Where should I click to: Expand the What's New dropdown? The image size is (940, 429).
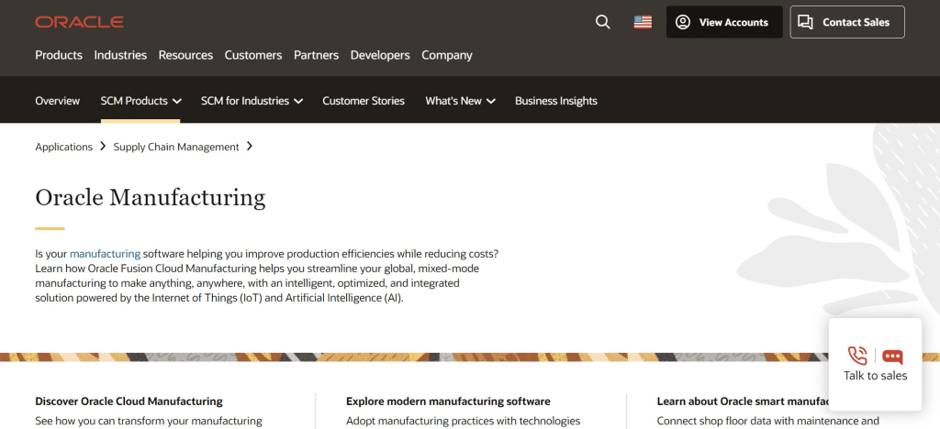click(x=461, y=101)
